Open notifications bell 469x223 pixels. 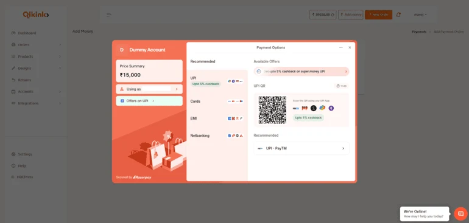point(398,15)
